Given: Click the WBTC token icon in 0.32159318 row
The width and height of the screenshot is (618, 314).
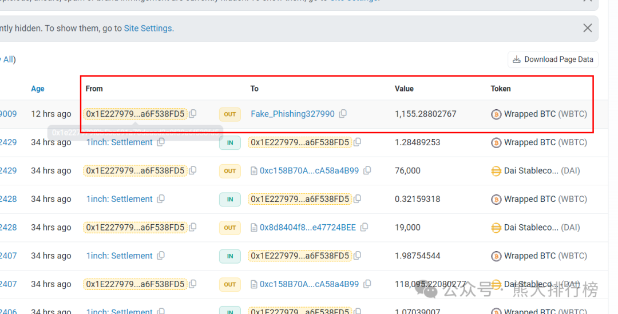Looking at the screenshot, I should pyautogui.click(x=496, y=200).
